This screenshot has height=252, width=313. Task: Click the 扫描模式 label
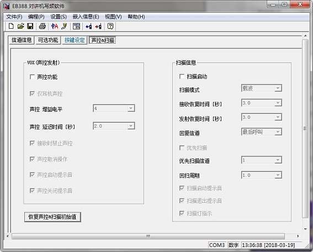(x=189, y=90)
